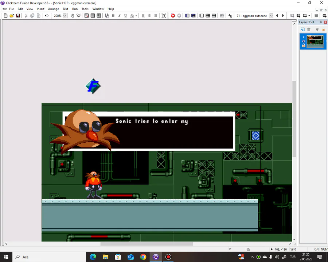Viewport: 328px width, 262px height.
Task: Click the New file icon
Action: coord(5,16)
